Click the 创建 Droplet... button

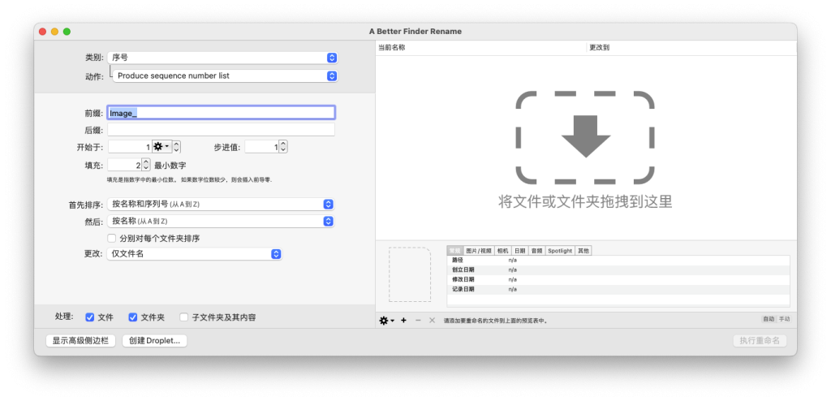(155, 341)
